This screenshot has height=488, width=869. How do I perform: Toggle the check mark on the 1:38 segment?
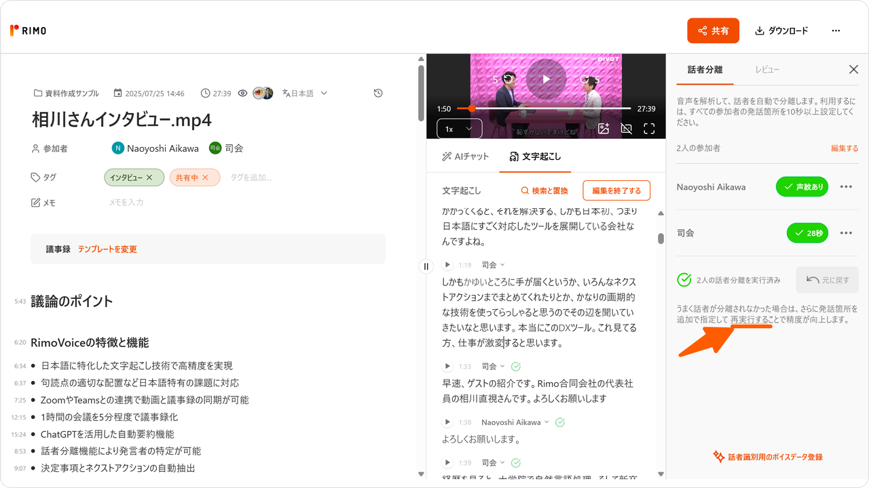click(x=560, y=422)
